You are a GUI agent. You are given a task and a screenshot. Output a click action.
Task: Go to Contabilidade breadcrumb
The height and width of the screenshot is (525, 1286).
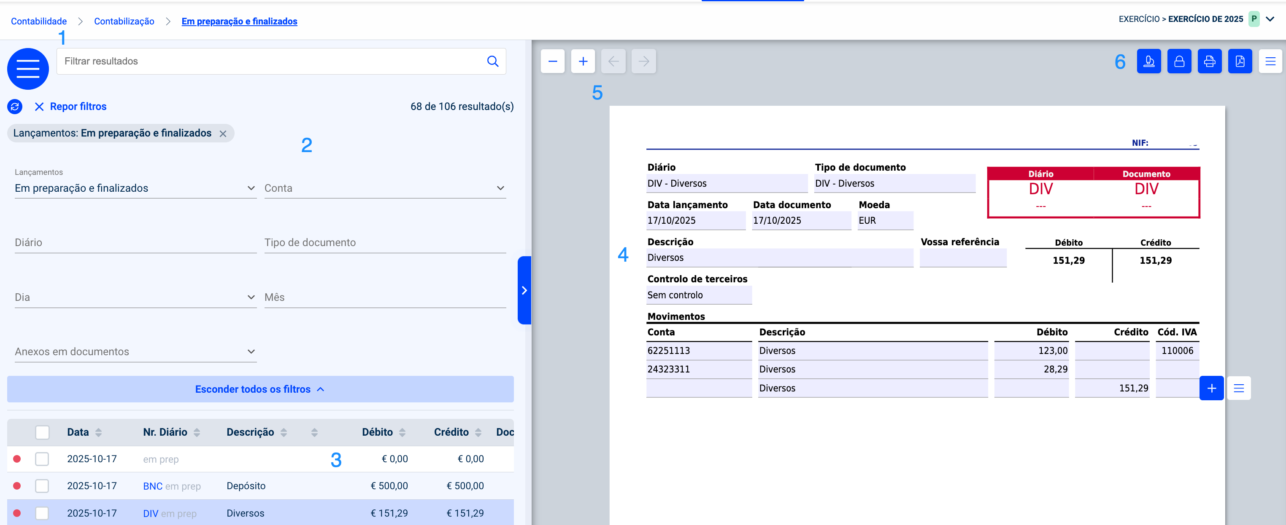(x=38, y=21)
